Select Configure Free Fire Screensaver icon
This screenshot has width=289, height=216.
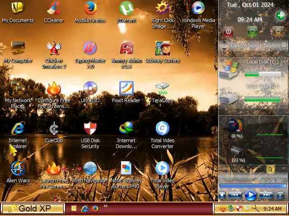point(54,88)
